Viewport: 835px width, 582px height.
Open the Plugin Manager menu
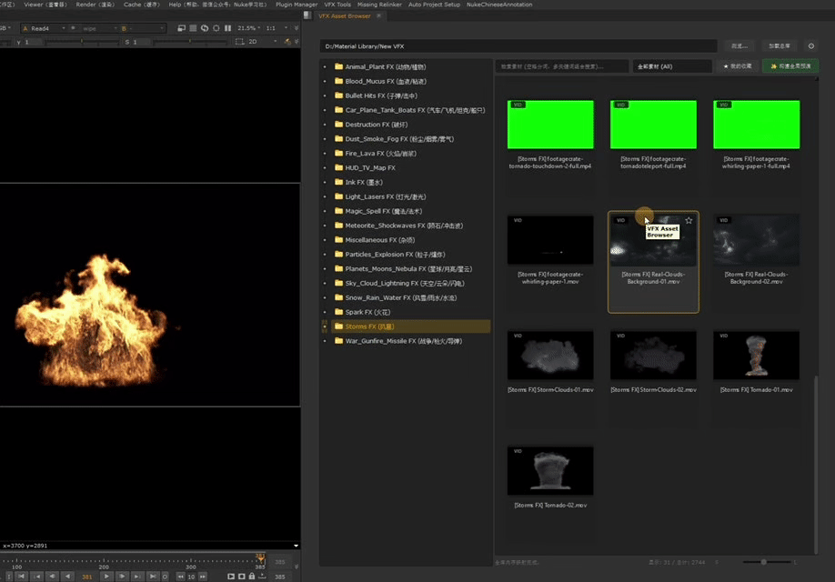point(297,5)
